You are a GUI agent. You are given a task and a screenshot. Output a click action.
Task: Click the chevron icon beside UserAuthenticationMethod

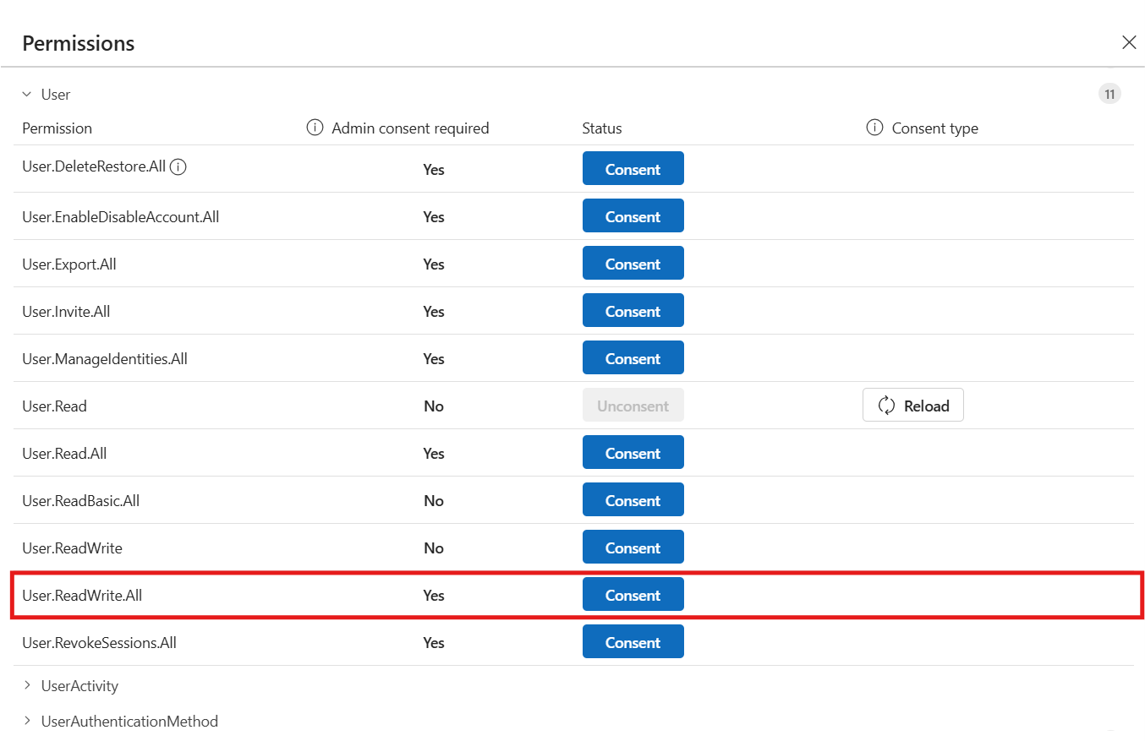tap(26, 721)
